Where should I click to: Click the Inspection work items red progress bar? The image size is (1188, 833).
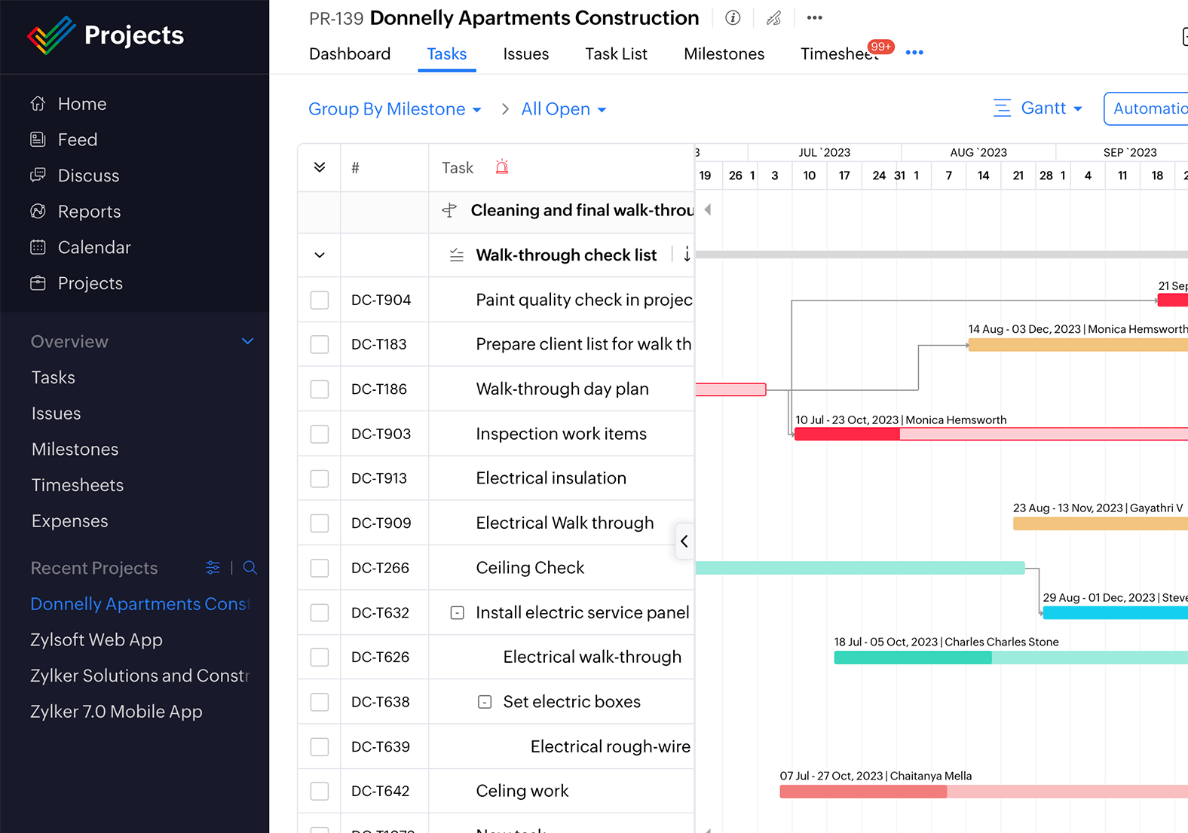pos(847,434)
